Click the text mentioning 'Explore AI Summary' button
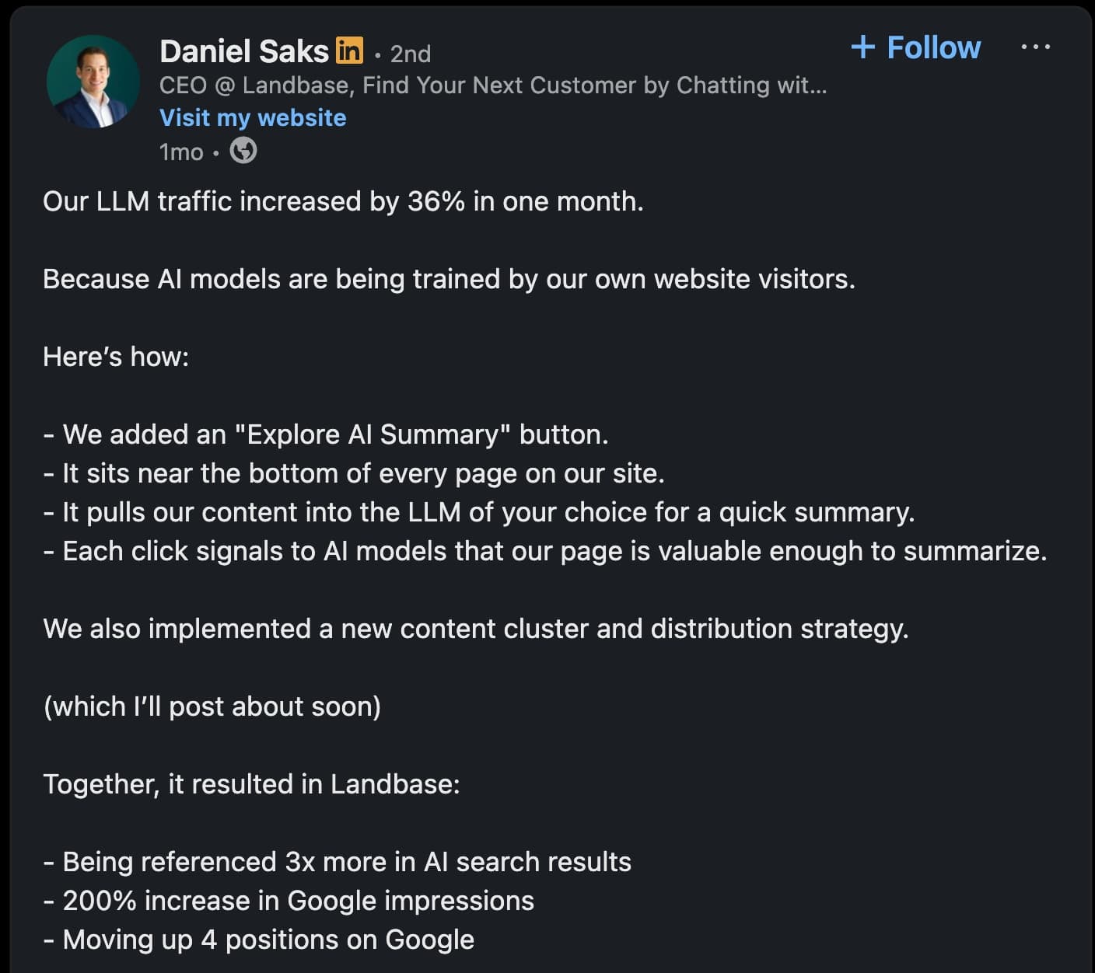Screen dimensions: 1095x973 (x=327, y=434)
